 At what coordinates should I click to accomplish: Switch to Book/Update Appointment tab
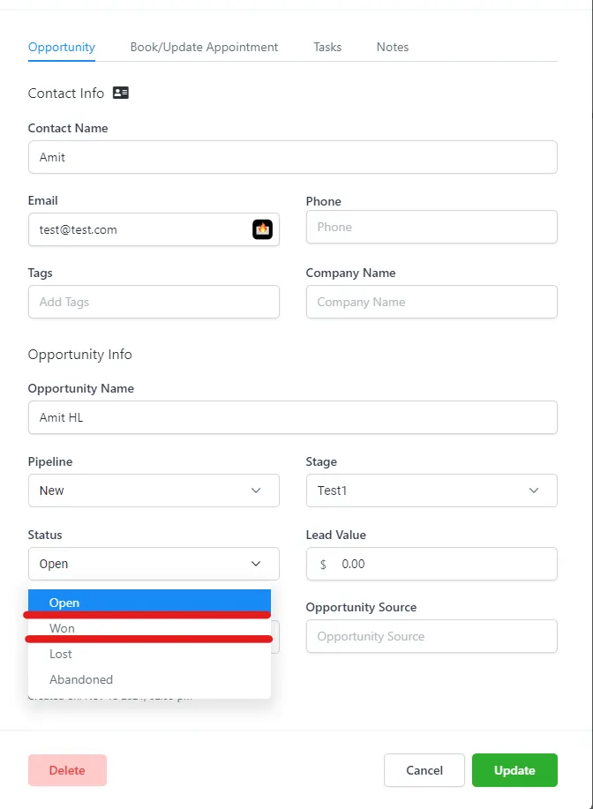point(204,47)
